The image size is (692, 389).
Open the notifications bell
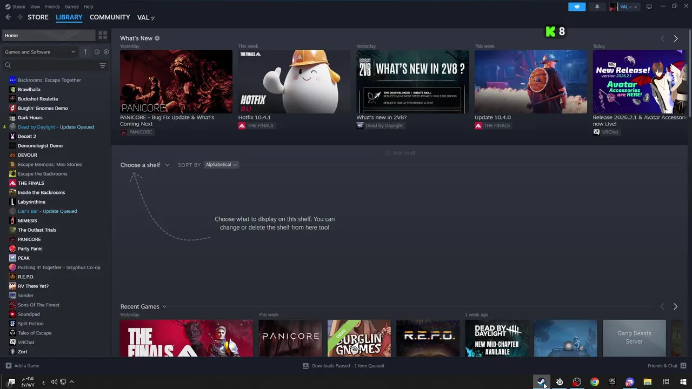[597, 6]
